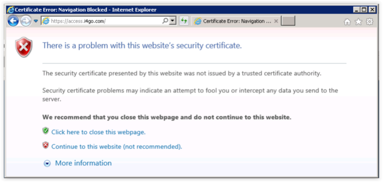This screenshot has height=182, width=383.
Task: Click the green shield icon beside close link
Action: tap(45, 131)
